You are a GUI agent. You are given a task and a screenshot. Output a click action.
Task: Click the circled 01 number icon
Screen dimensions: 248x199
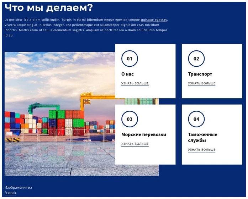pyautogui.click(x=130, y=59)
